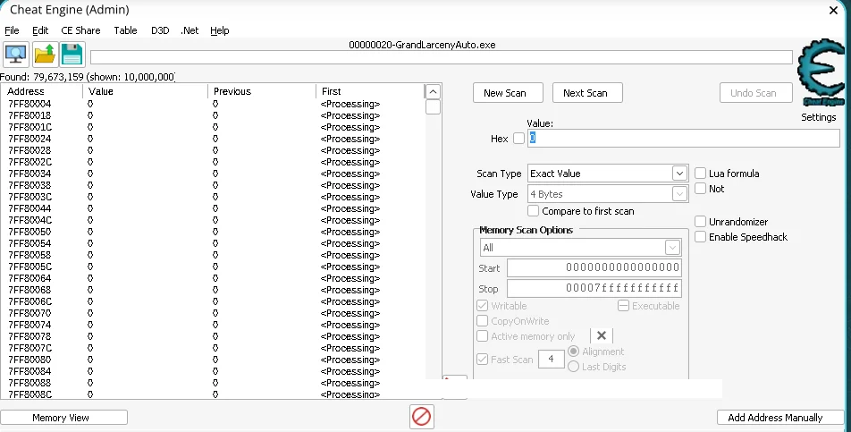This screenshot has width=851, height=432.
Task: Enable the Unrandomizer checkbox
Action: tap(701, 222)
